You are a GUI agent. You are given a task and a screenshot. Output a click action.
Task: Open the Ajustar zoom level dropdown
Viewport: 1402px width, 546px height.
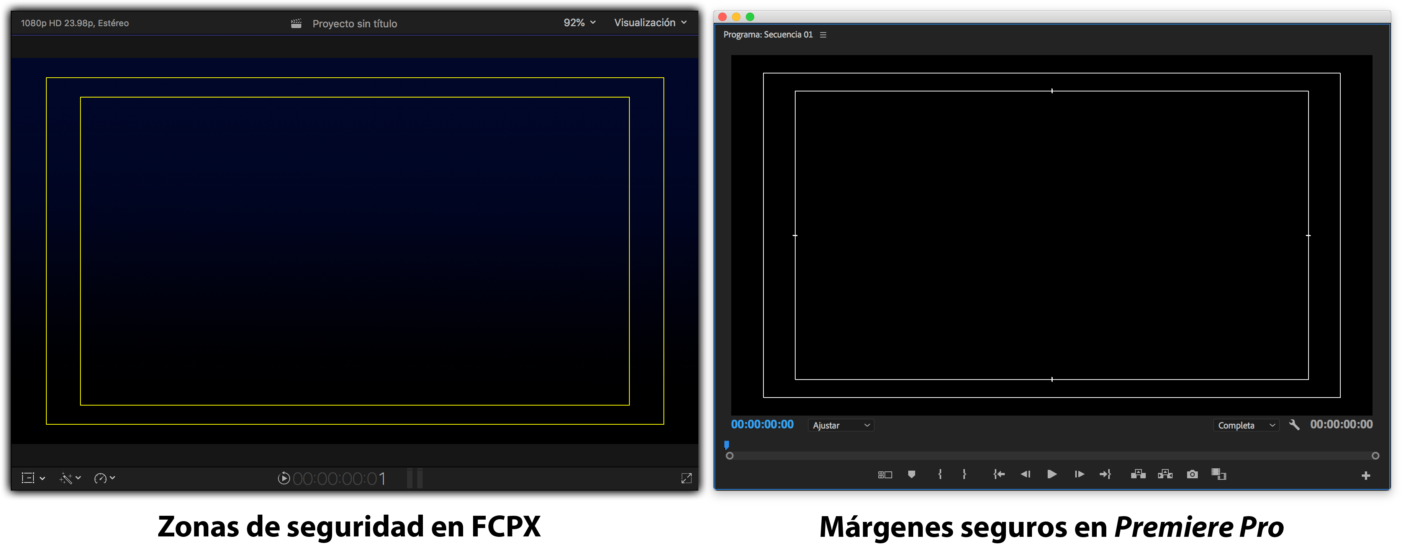coord(841,425)
